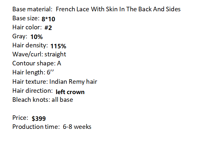The image size is (202, 153).
Task: Click the "Gray:" label
Action: (x=20, y=36)
